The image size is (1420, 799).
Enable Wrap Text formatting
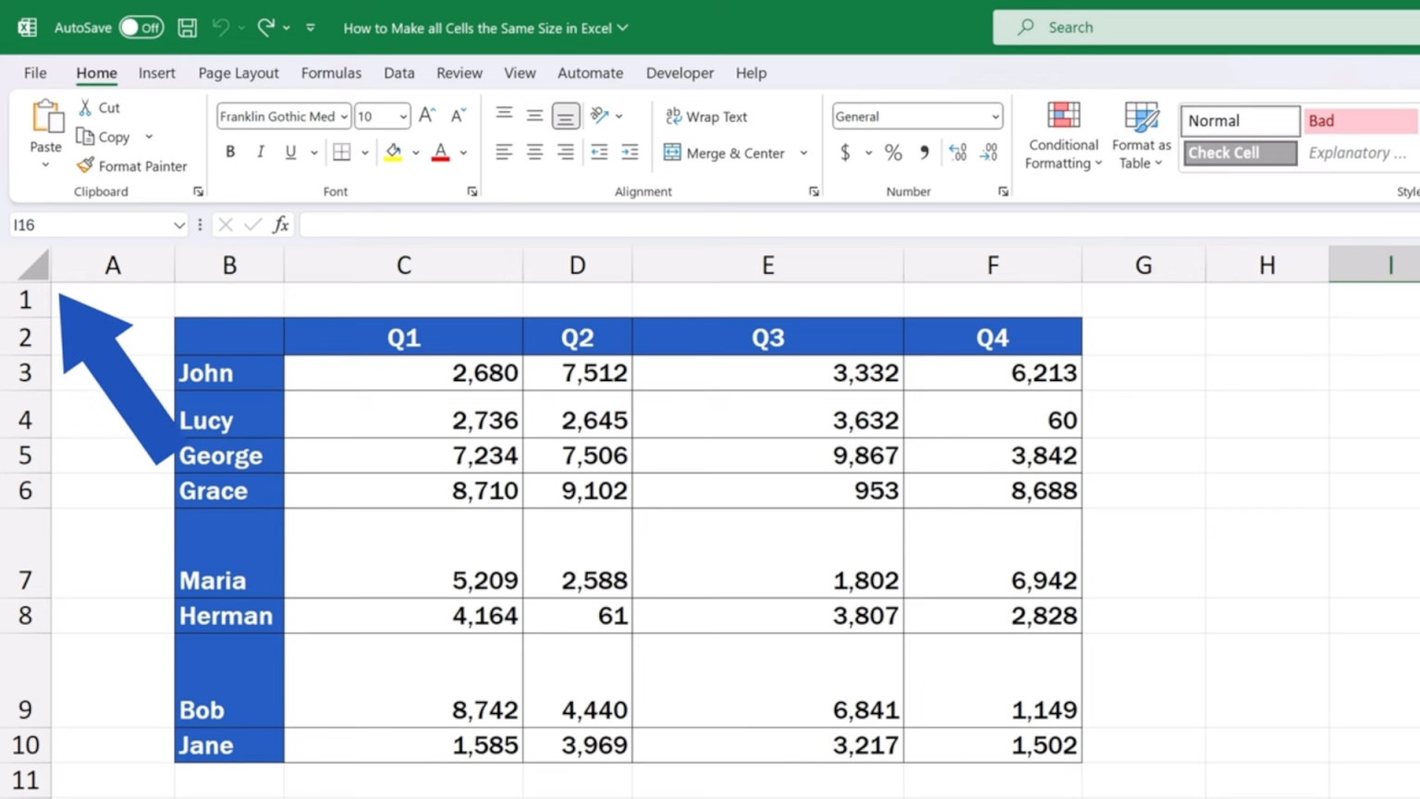pyautogui.click(x=706, y=116)
